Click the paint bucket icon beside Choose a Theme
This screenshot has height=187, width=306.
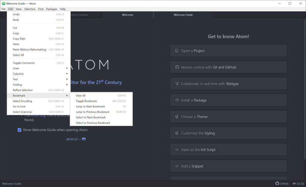(x=177, y=117)
